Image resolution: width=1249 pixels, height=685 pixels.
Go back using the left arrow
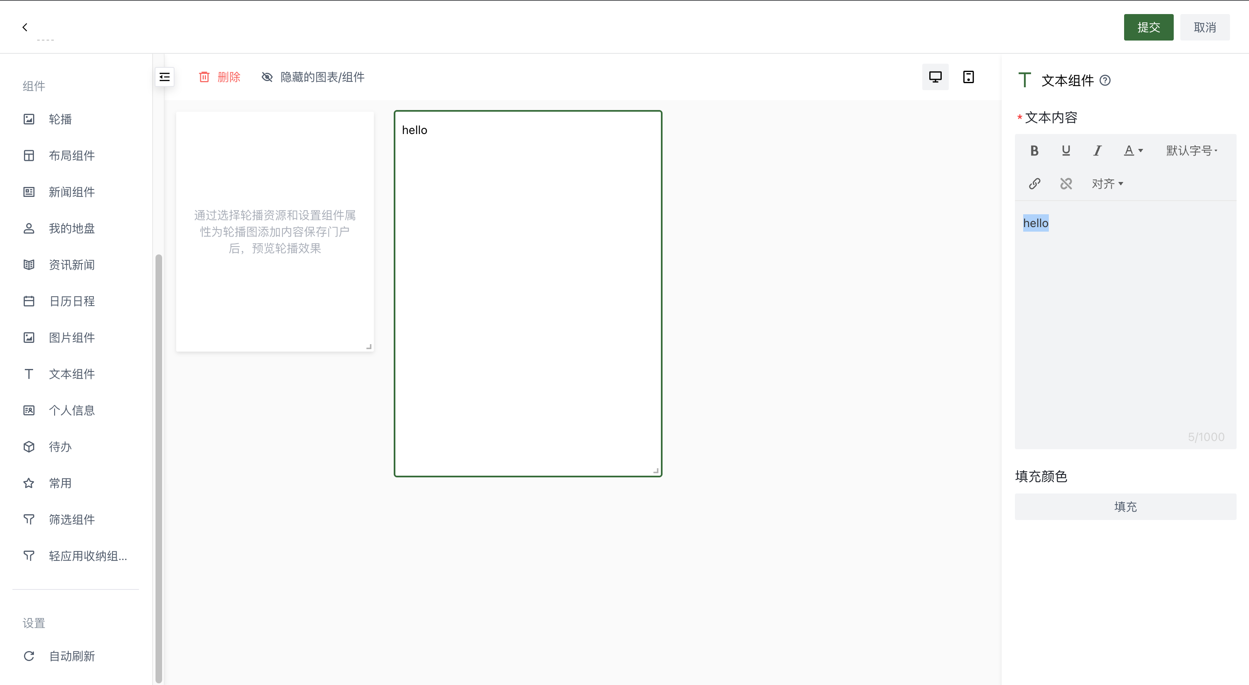pos(25,27)
